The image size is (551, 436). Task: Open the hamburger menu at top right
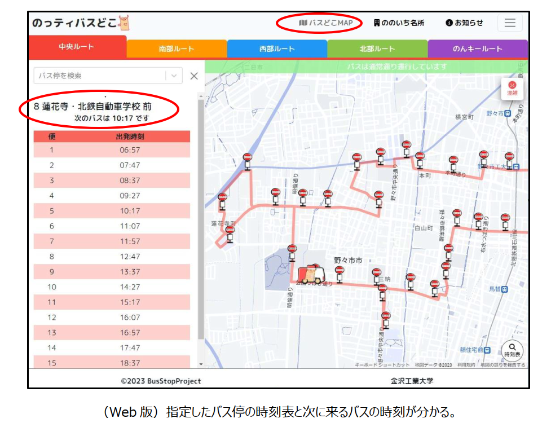click(x=510, y=23)
